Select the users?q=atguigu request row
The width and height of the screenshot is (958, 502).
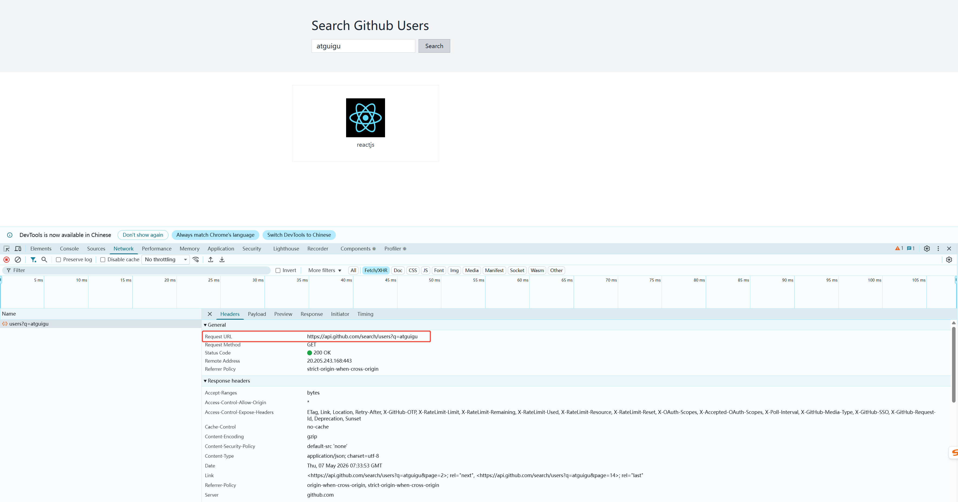tap(100, 324)
